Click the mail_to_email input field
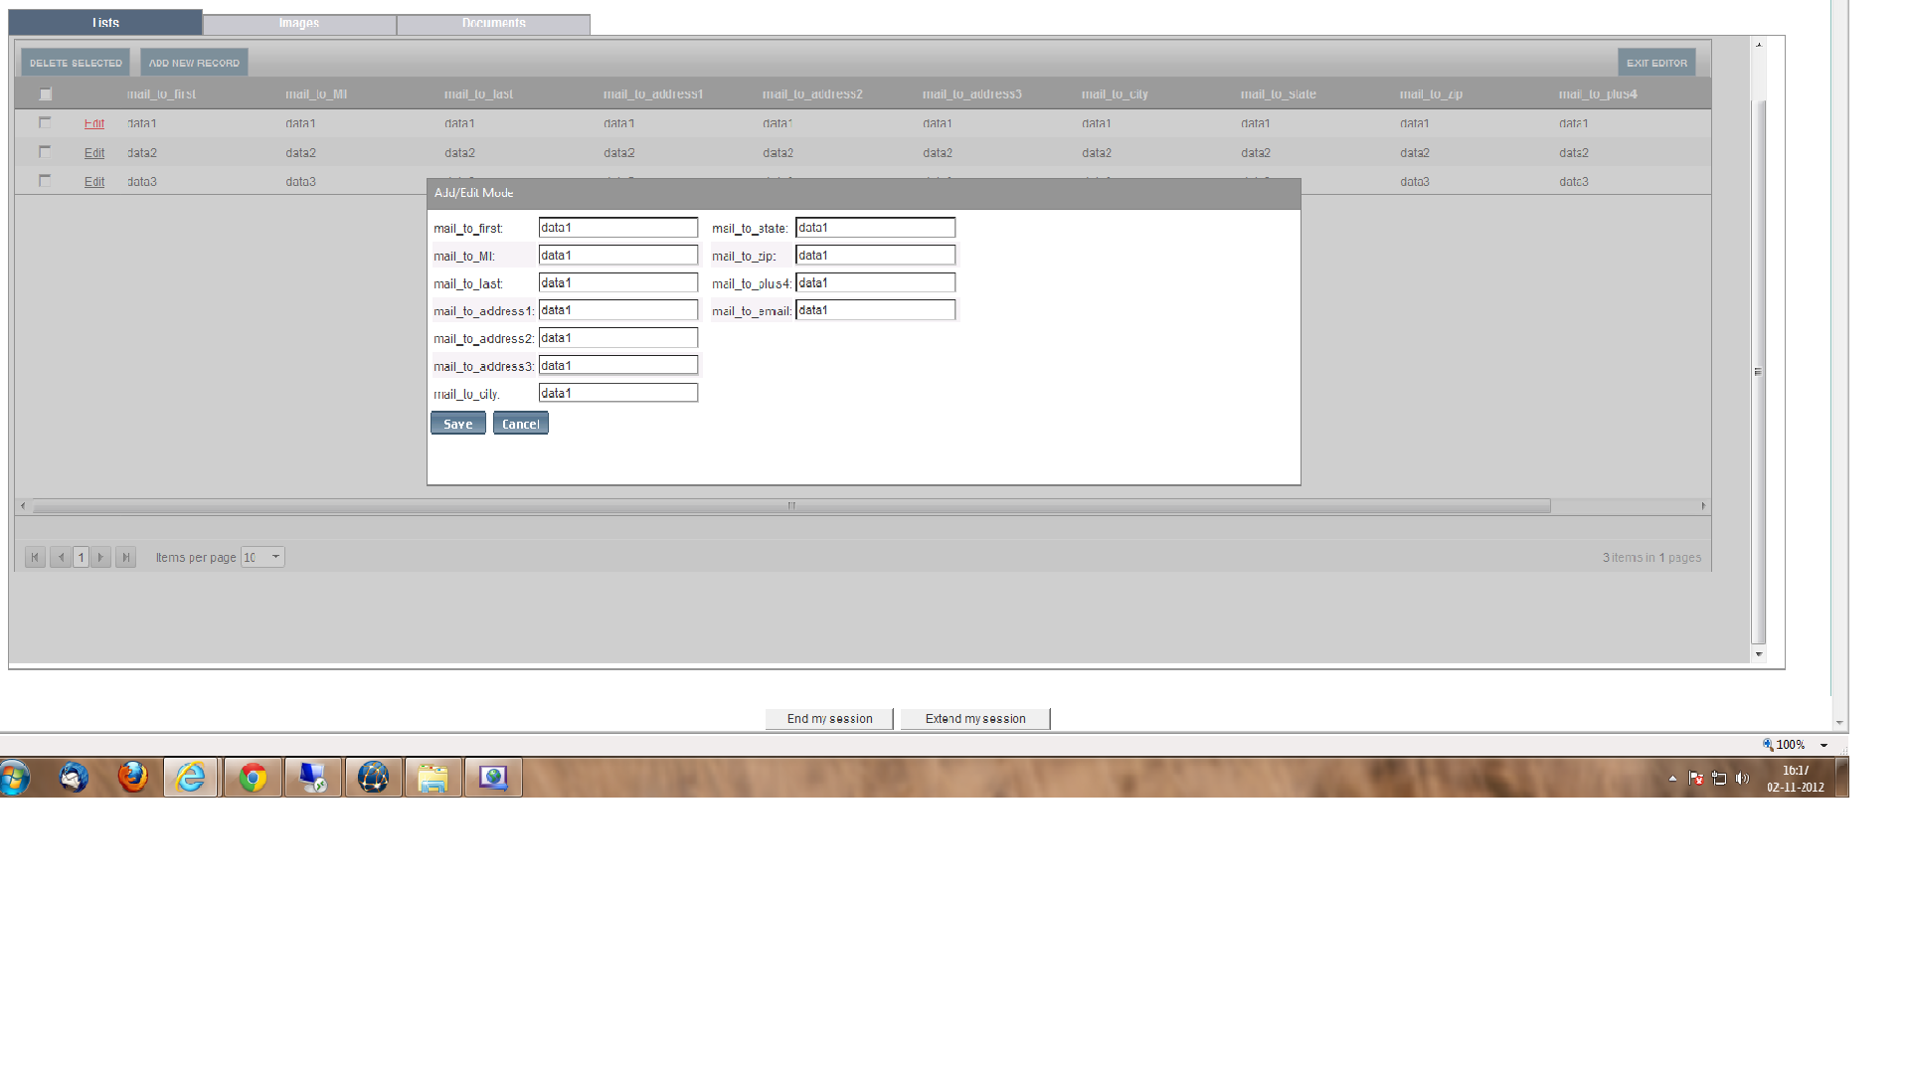The image size is (1909, 1074). point(875,310)
